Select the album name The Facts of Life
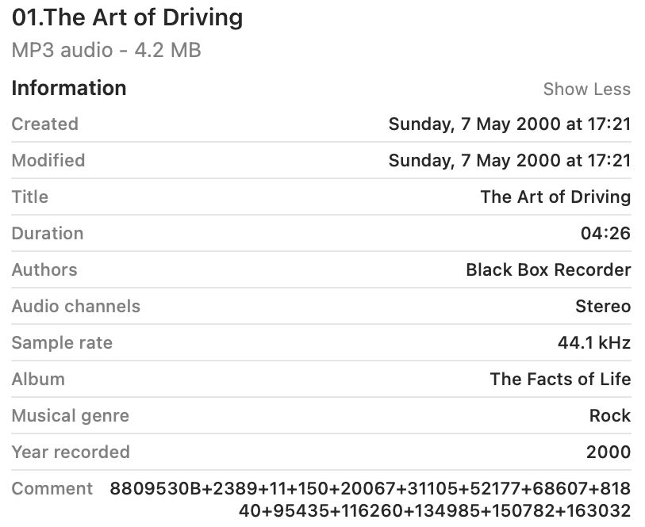Image resolution: width=645 pixels, height=527 pixels. pos(560,380)
